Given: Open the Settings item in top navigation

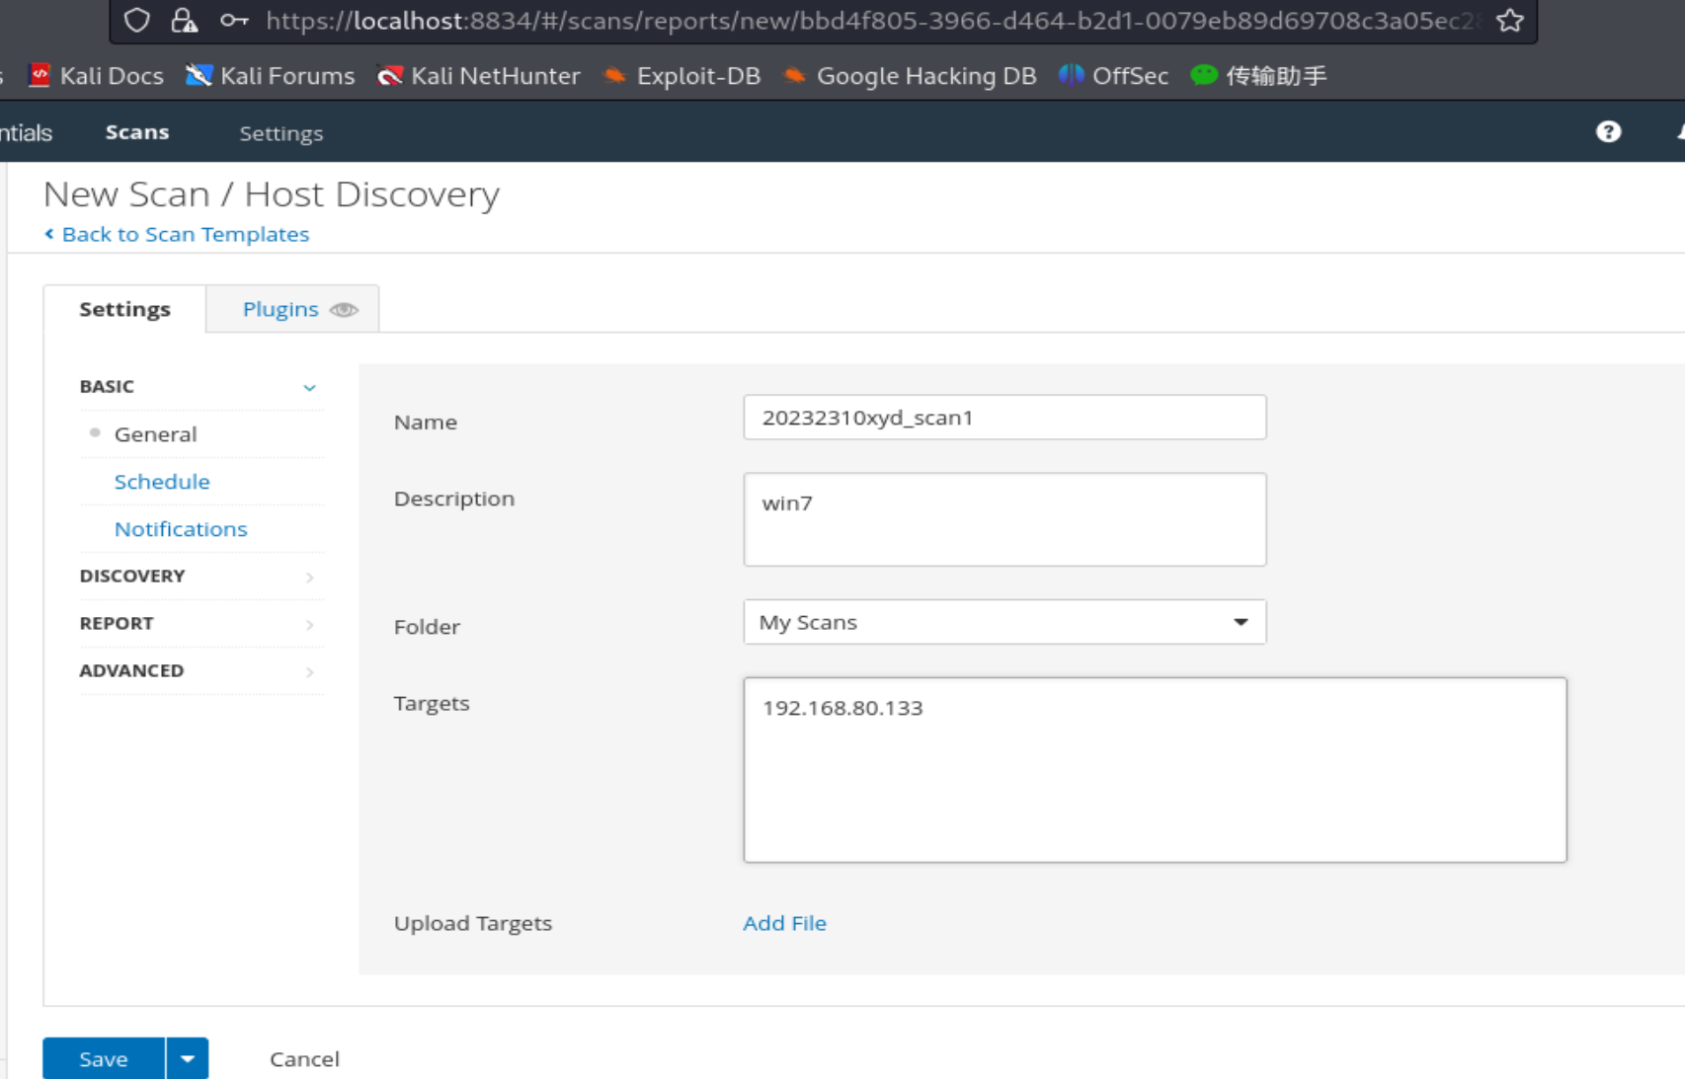Looking at the screenshot, I should (281, 133).
